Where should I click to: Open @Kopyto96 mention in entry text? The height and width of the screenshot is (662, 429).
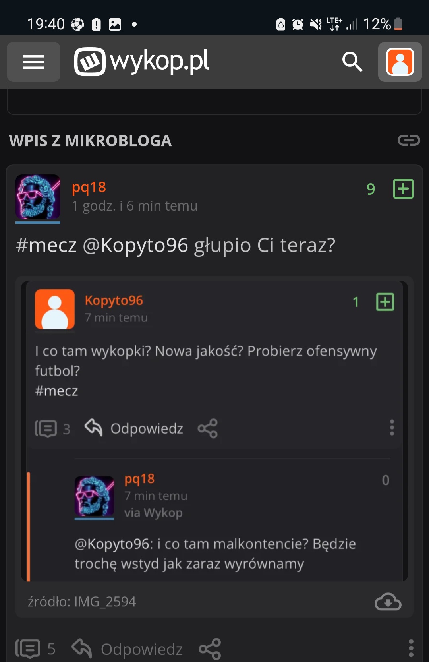[135, 245]
